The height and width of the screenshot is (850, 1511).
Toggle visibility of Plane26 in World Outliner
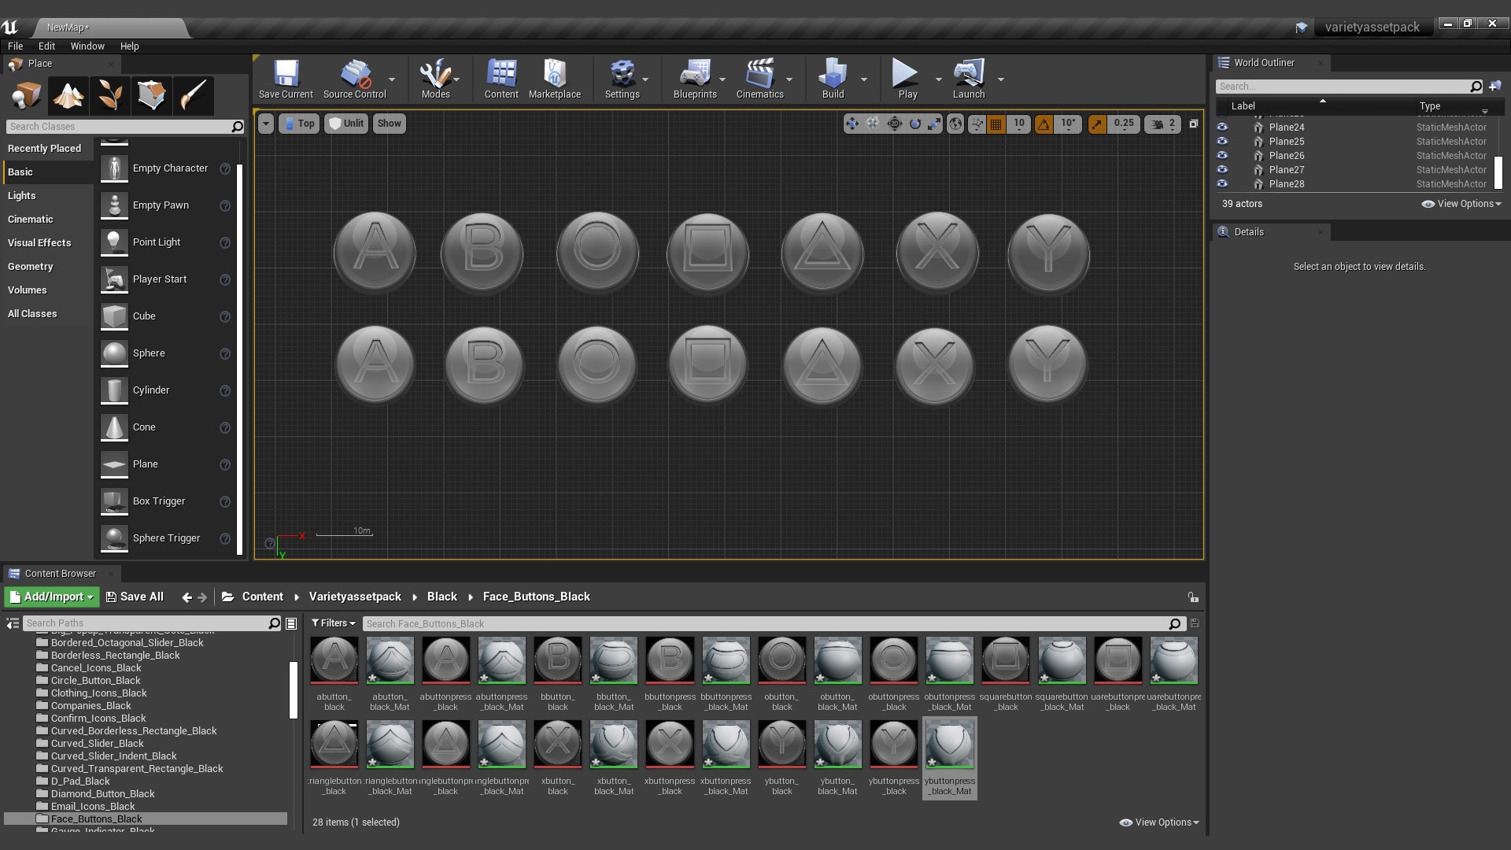[1223, 155]
